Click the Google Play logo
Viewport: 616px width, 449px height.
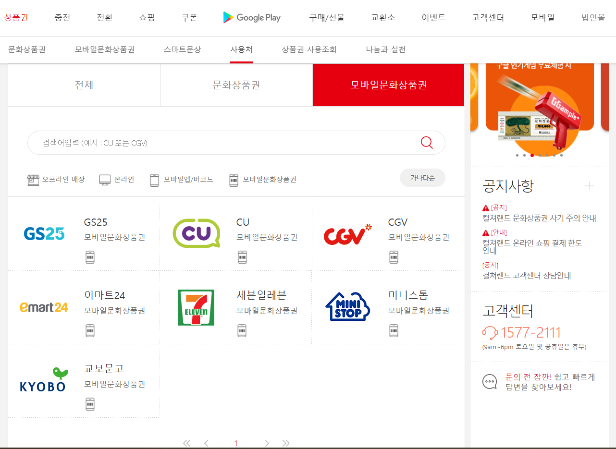pyautogui.click(x=252, y=18)
